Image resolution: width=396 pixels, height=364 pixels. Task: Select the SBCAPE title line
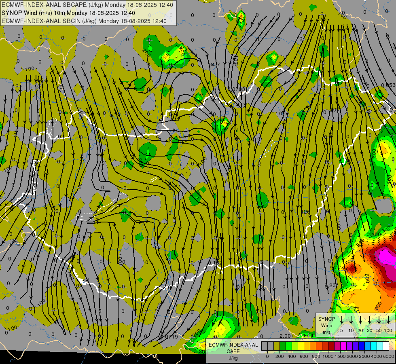pos(87,5)
